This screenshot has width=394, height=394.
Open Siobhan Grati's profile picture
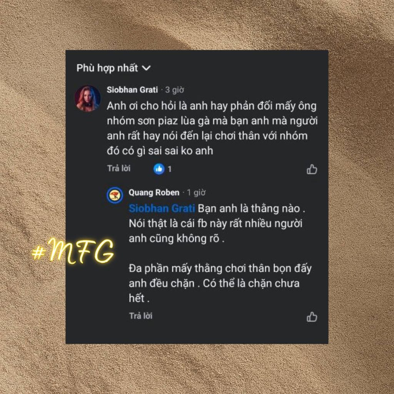(x=88, y=98)
